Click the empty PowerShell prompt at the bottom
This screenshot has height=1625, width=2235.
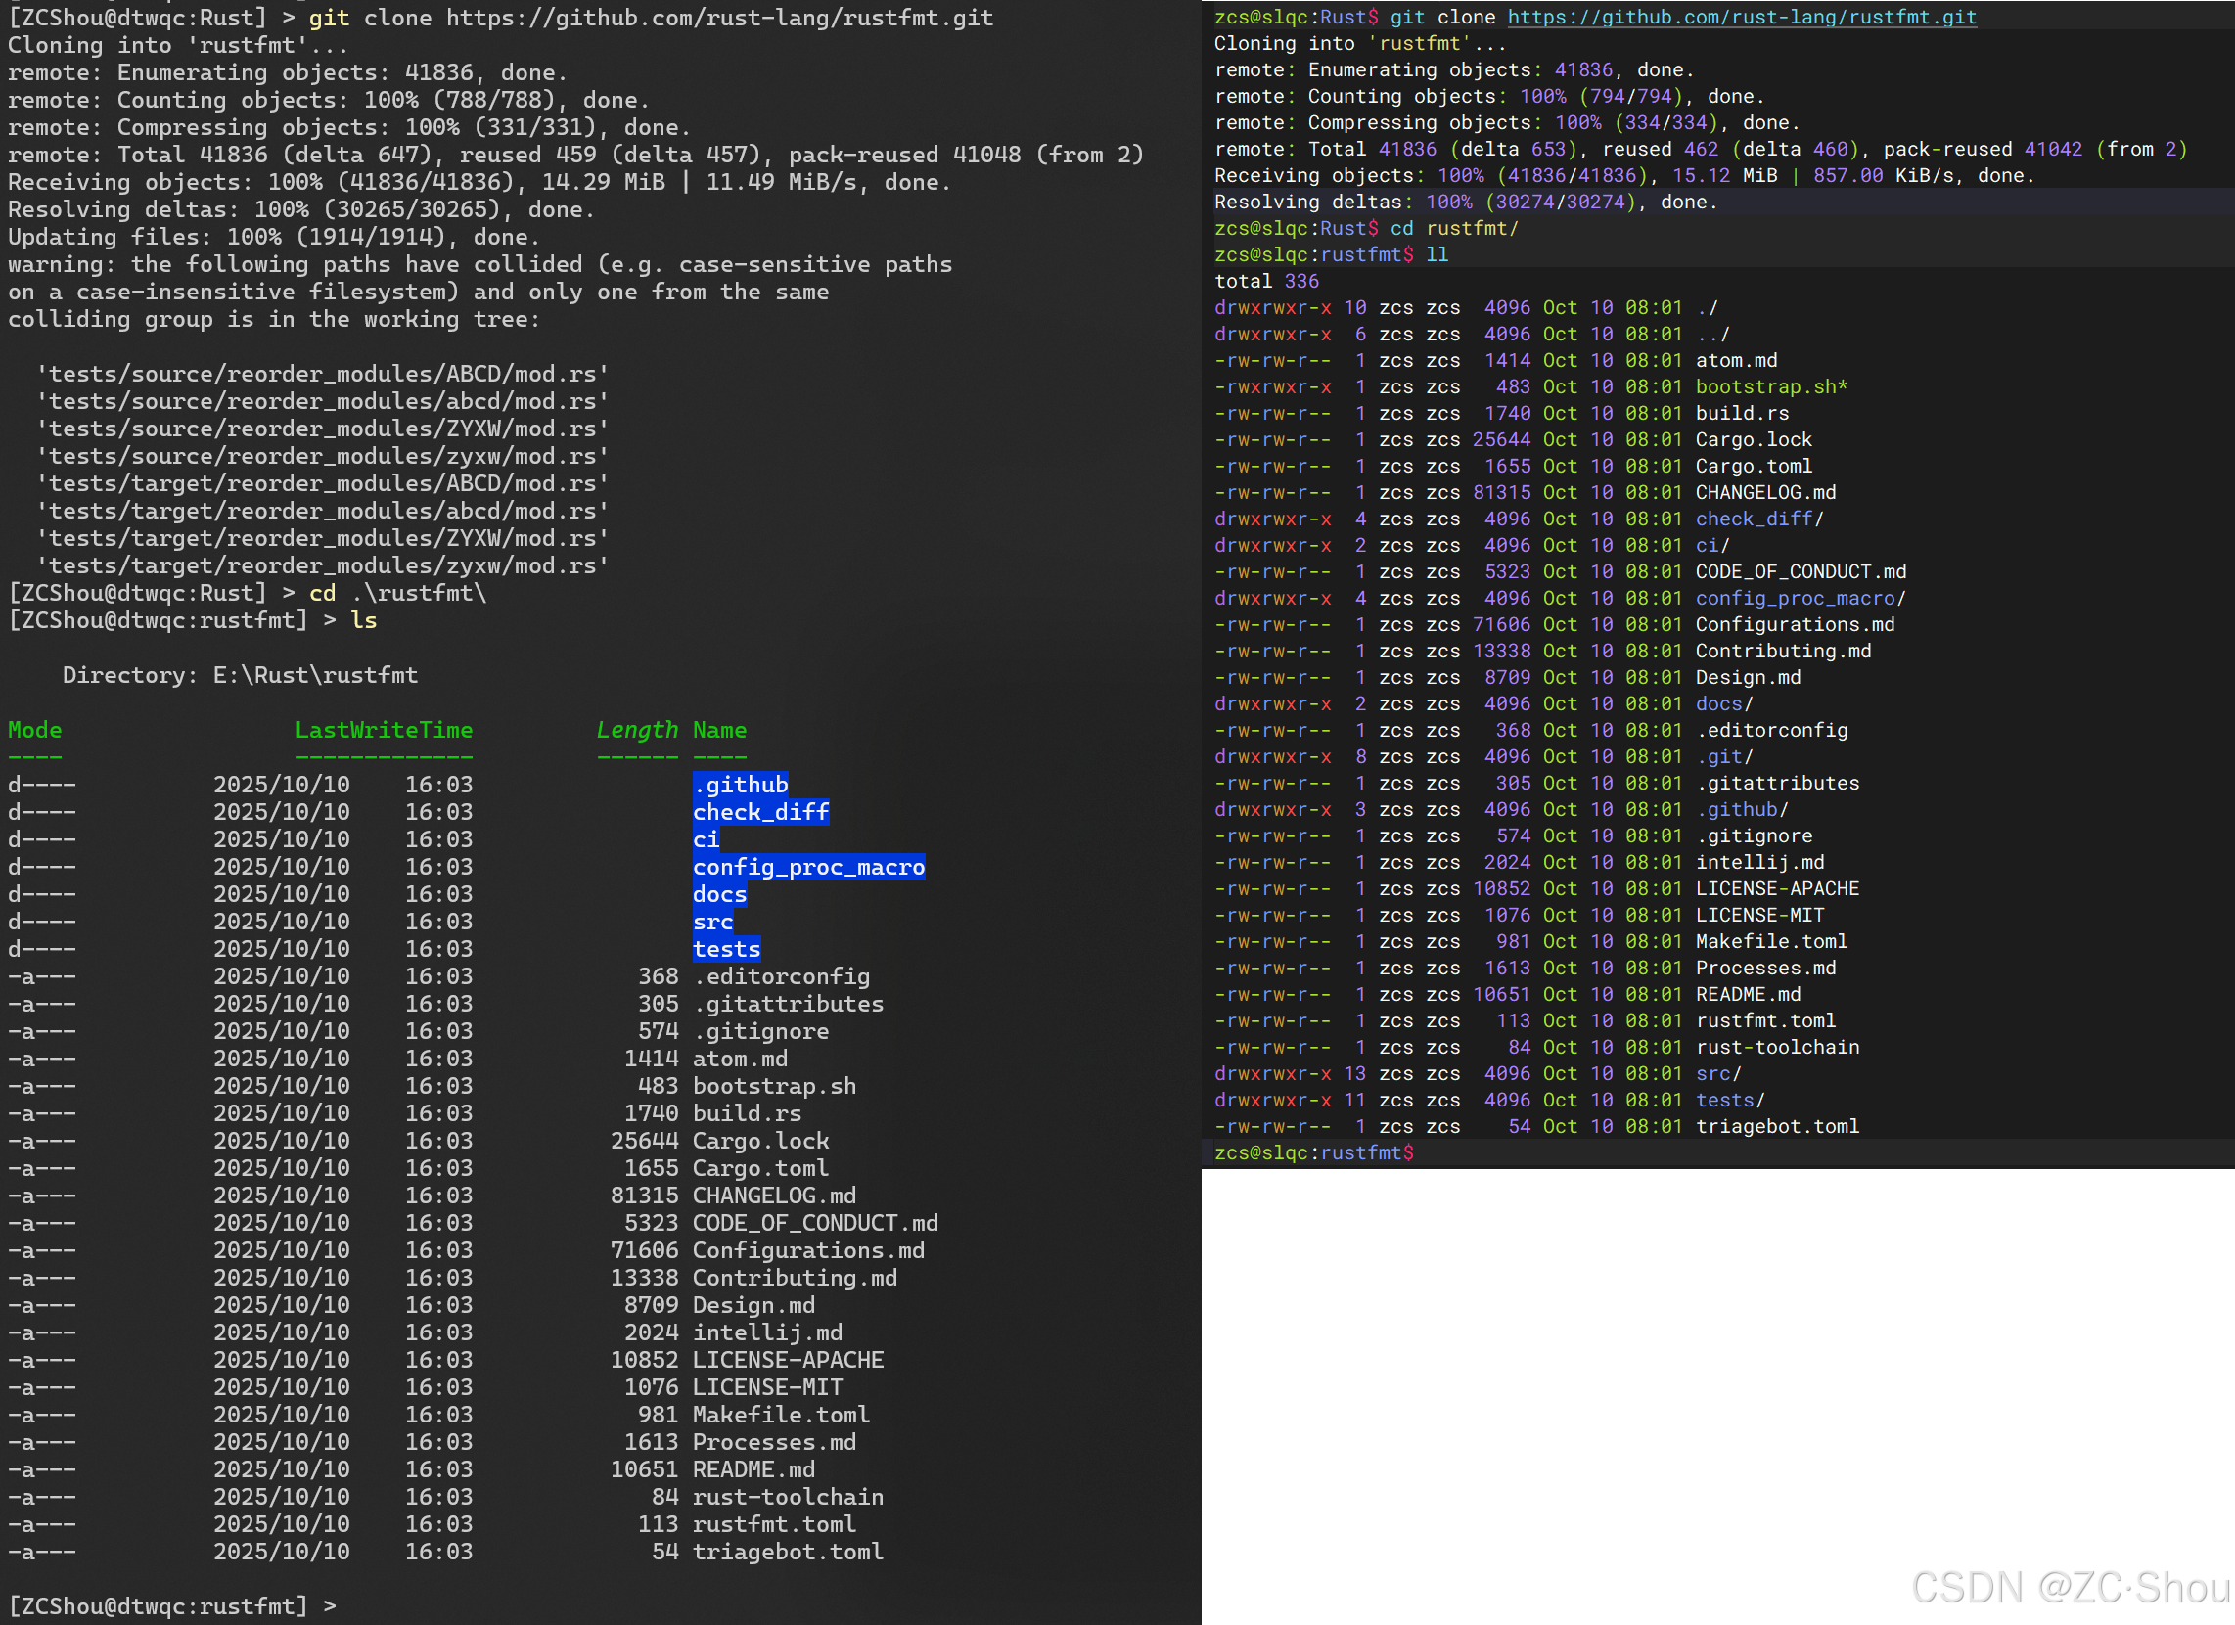point(172,1606)
